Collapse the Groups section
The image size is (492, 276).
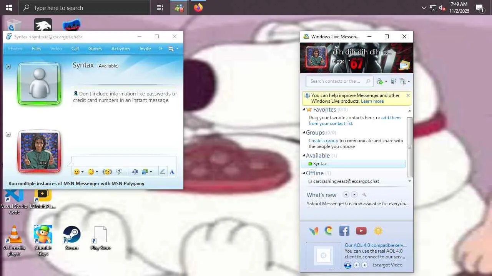click(304, 133)
